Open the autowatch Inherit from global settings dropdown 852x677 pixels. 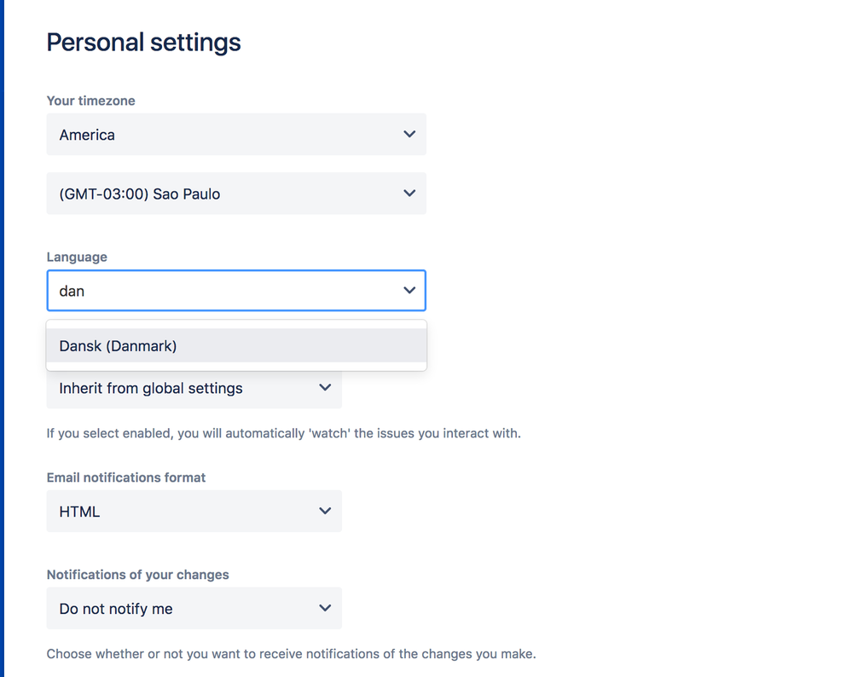[x=194, y=387]
